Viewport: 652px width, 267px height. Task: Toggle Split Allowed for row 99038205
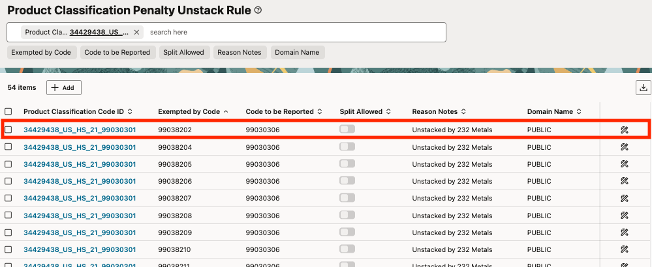pyautogui.click(x=347, y=163)
